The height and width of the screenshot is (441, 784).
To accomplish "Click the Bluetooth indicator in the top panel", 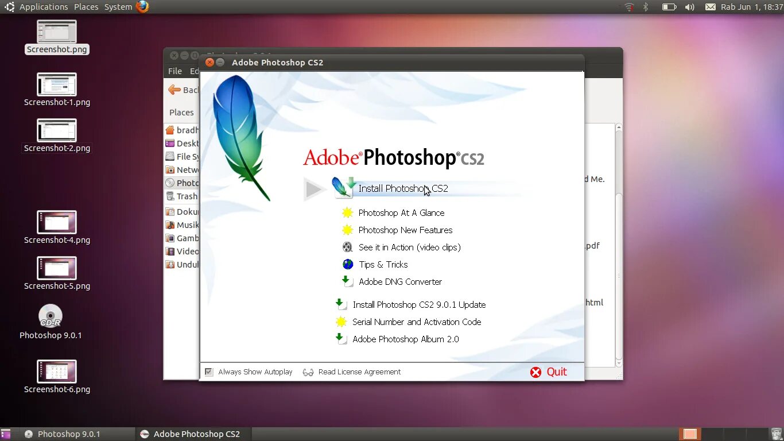I will point(645,7).
